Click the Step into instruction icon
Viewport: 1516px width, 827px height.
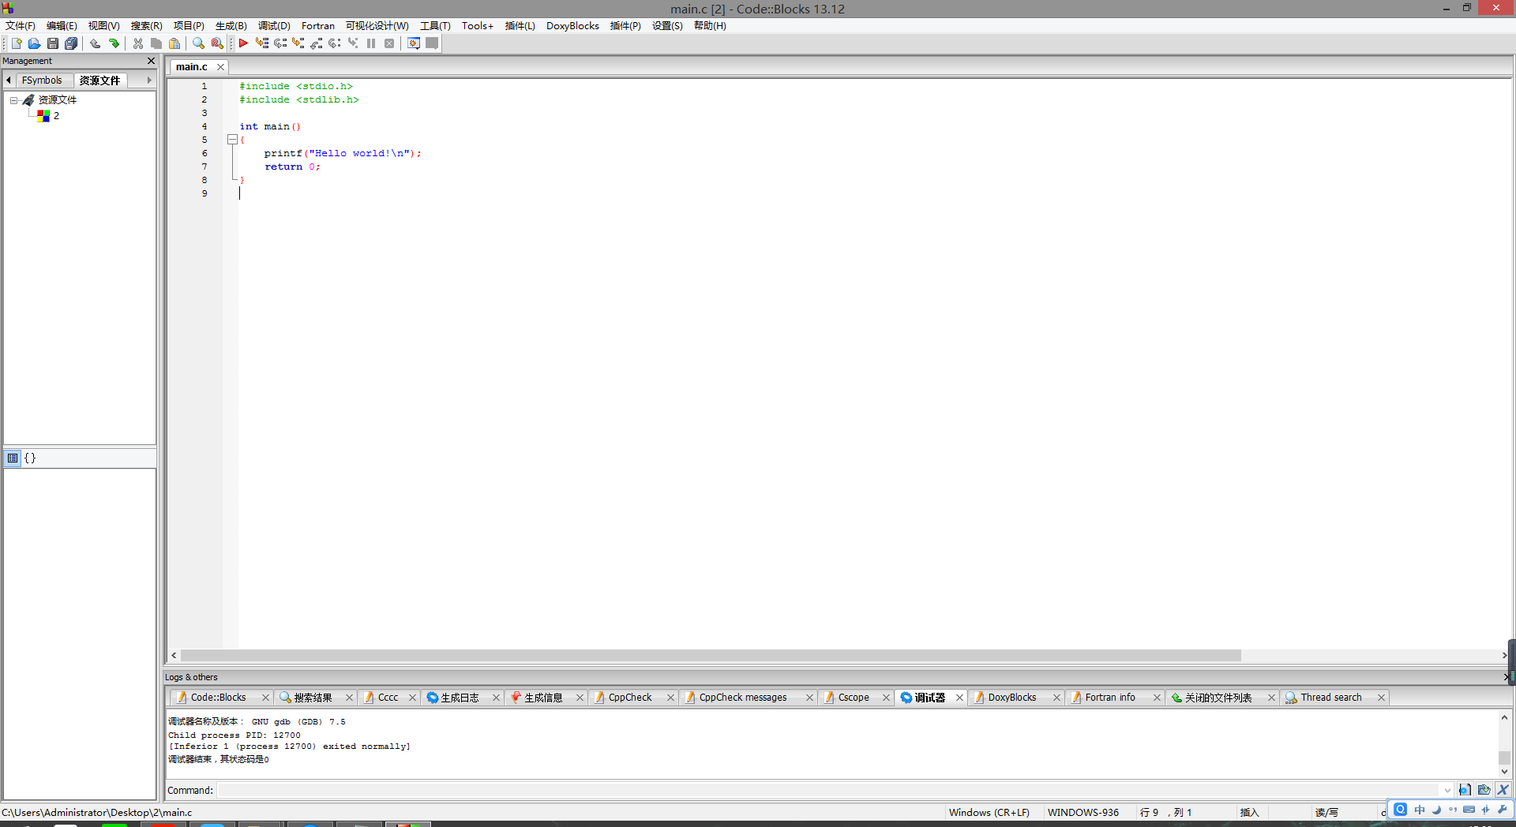[353, 43]
